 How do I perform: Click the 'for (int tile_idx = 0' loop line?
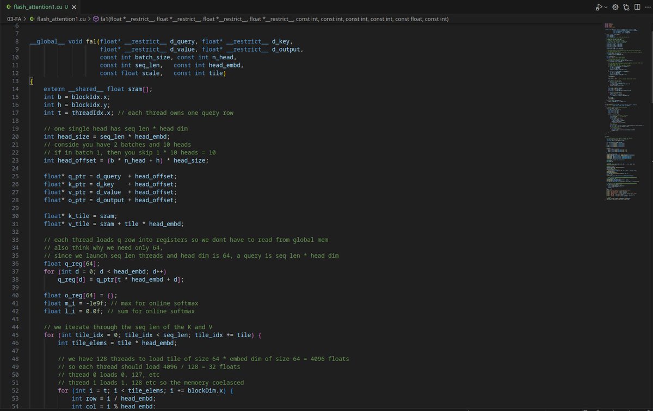pyautogui.click(x=153, y=335)
